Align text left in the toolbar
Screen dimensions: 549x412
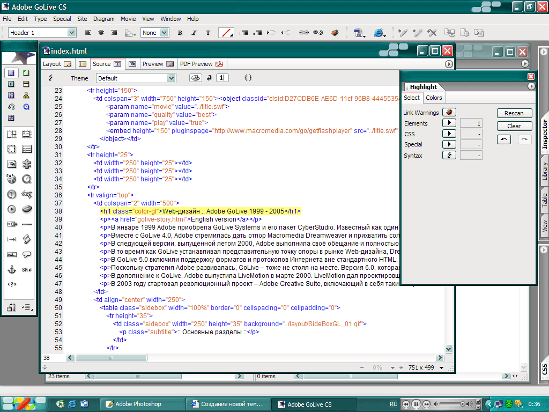click(88, 33)
